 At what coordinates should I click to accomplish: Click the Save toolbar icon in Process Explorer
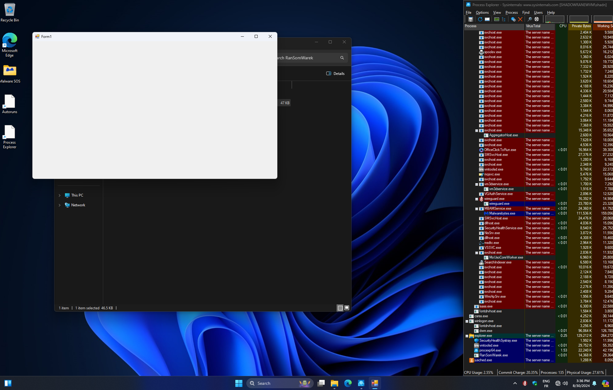point(471,19)
